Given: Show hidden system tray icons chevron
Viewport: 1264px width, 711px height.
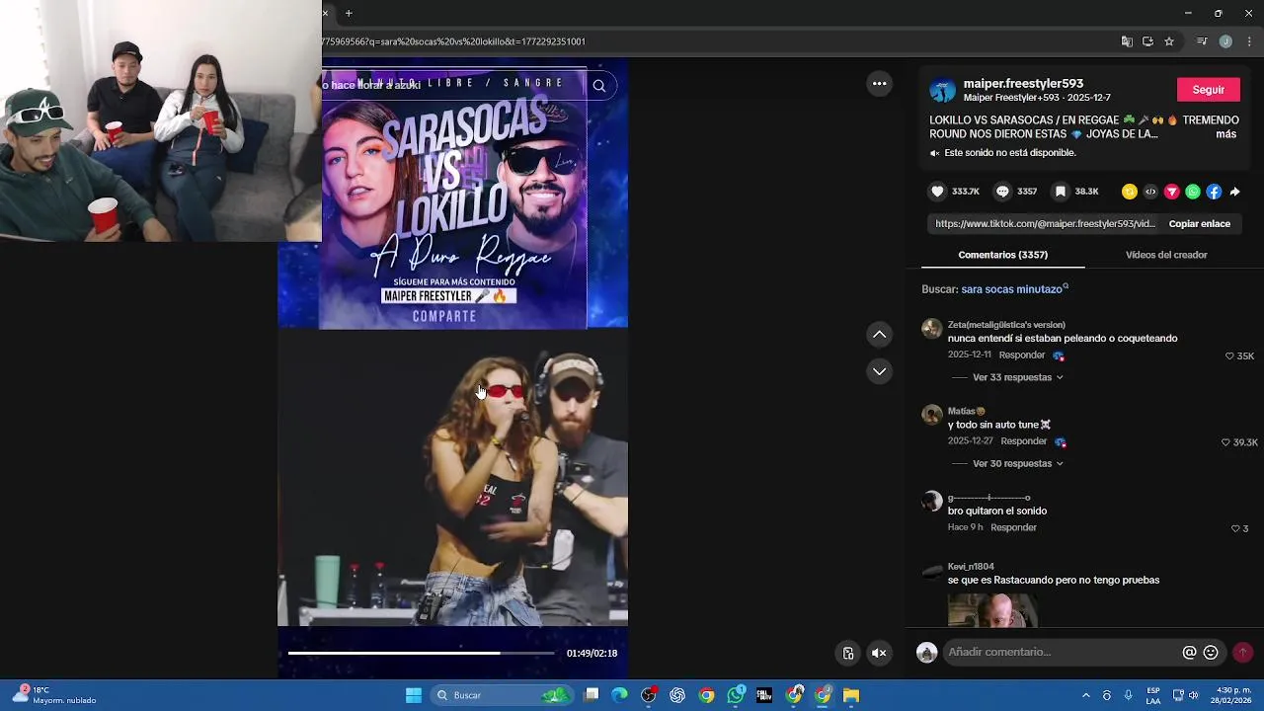Looking at the screenshot, I should (x=1085, y=695).
